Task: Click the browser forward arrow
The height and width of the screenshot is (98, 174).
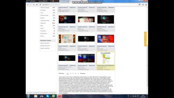Action: [31, 5]
